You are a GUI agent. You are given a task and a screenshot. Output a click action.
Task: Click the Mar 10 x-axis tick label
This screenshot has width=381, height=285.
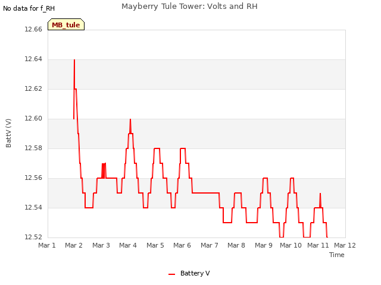pyautogui.click(x=291, y=245)
